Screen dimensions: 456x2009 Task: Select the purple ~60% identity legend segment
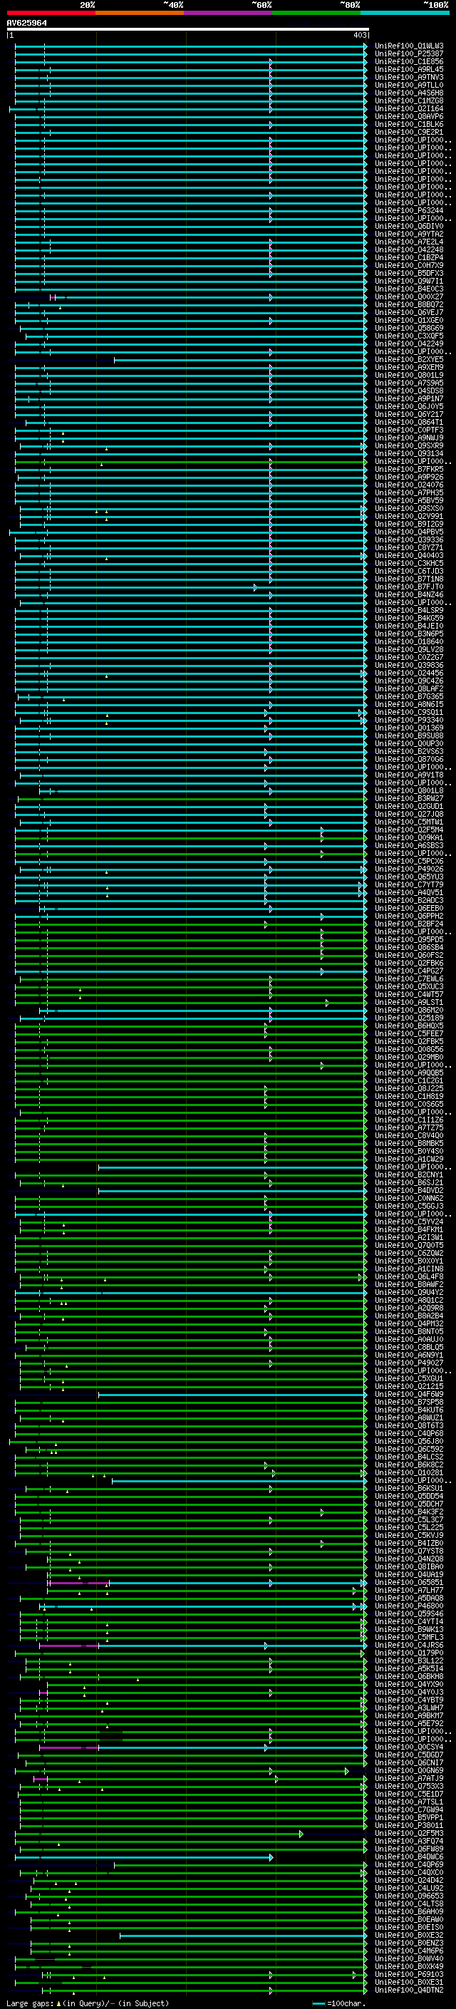pos(227,13)
